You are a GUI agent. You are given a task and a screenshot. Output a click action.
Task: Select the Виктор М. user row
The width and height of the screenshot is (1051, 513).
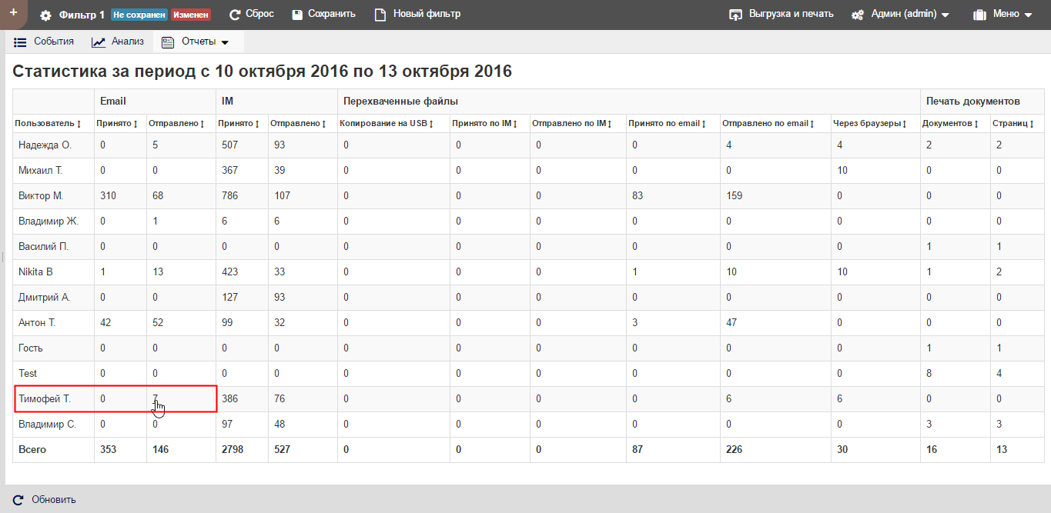[x=41, y=196]
